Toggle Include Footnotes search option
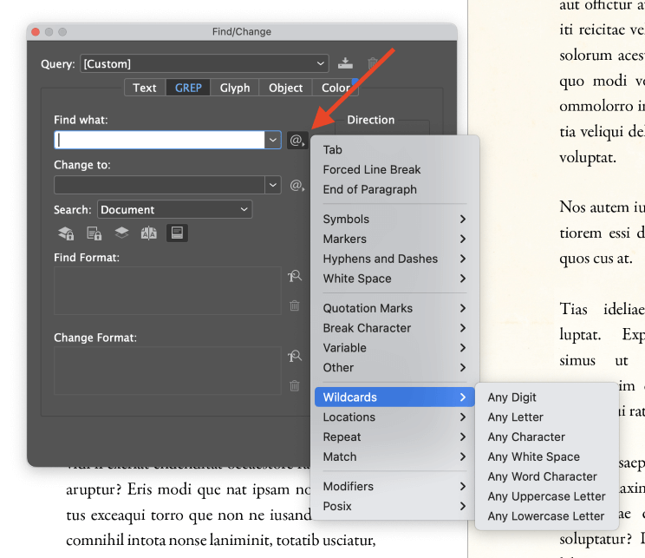Image resolution: width=645 pixels, height=558 pixels. tap(177, 233)
